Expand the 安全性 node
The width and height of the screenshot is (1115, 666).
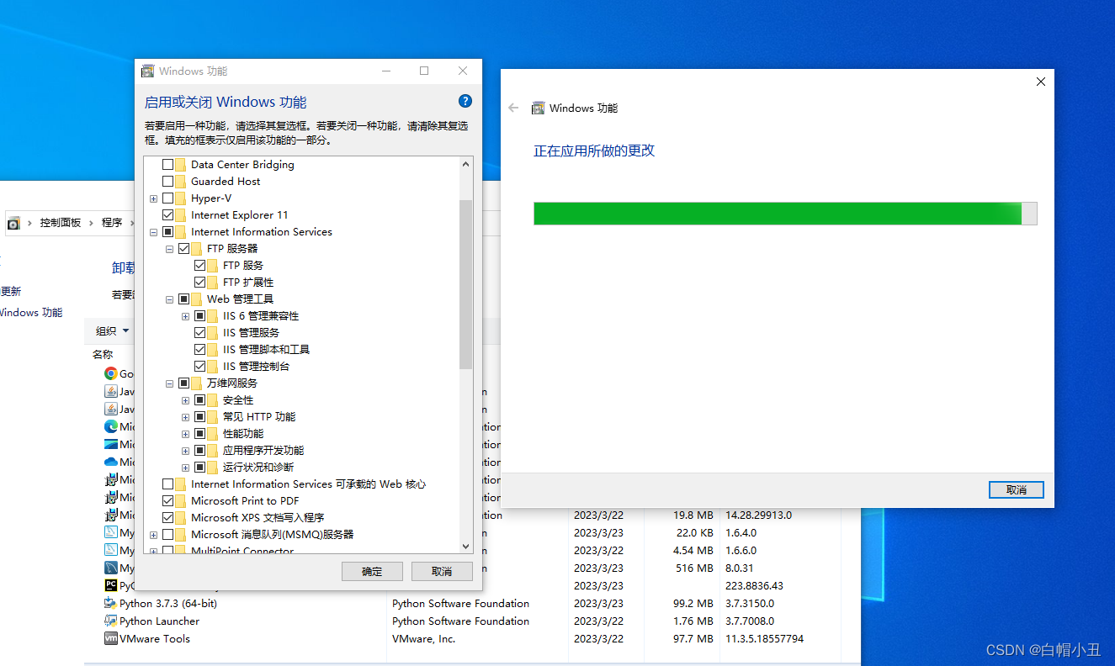(x=185, y=400)
